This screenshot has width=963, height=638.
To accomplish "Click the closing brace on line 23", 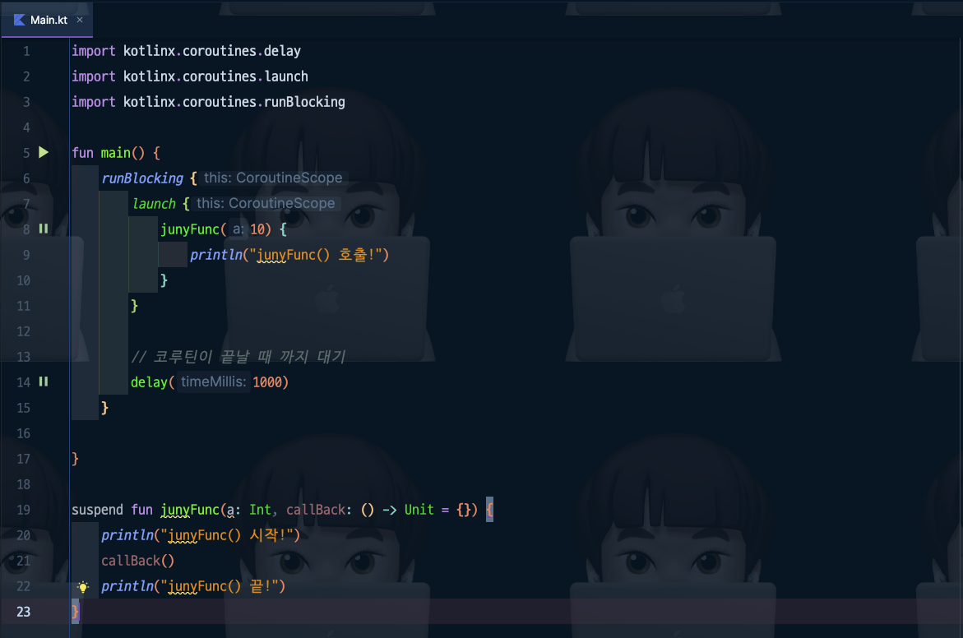I will [x=75, y=612].
